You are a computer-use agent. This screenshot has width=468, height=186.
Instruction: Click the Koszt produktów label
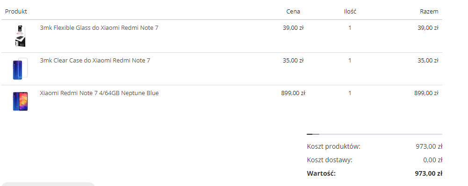tap(334, 146)
